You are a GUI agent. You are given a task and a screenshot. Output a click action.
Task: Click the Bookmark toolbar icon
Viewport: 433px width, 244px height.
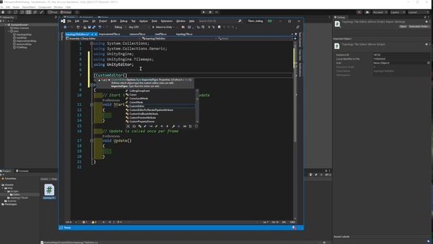219,27
